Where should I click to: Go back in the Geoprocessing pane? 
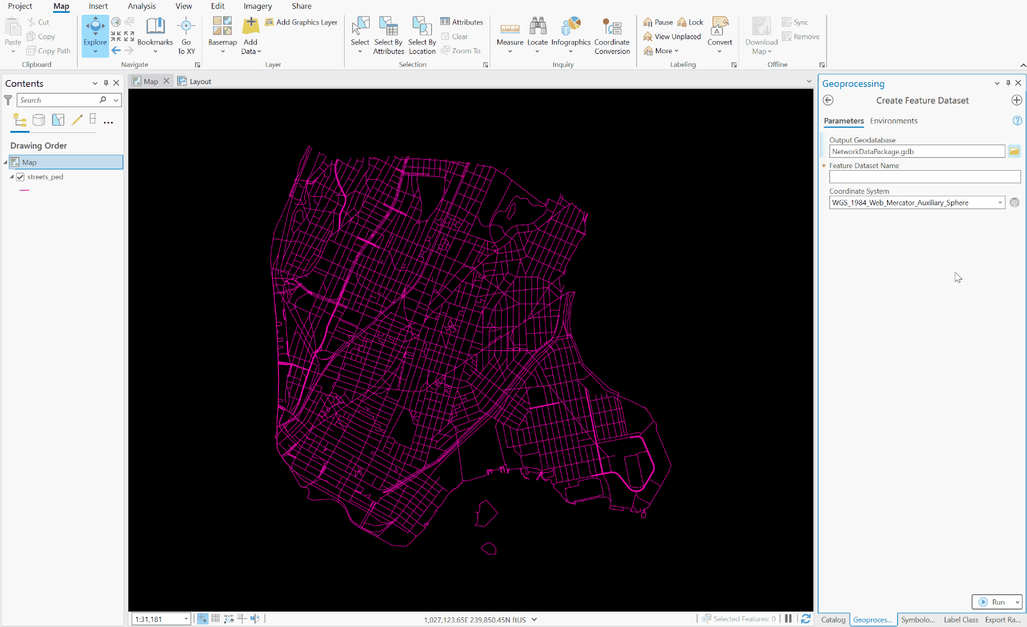click(x=828, y=100)
